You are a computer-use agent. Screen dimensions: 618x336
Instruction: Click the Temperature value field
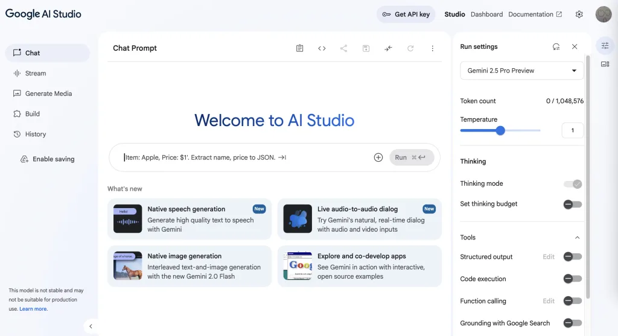pyautogui.click(x=572, y=130)
